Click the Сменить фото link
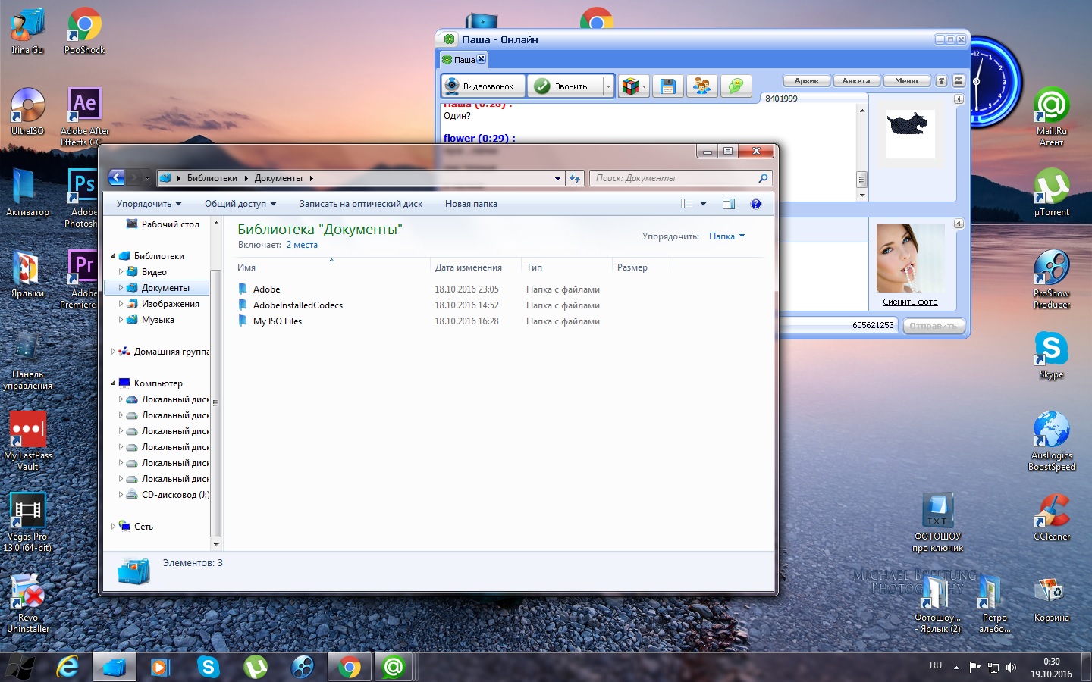This screenshot has height=682, width=1092. pyautogui.click(x=910, y=302)
